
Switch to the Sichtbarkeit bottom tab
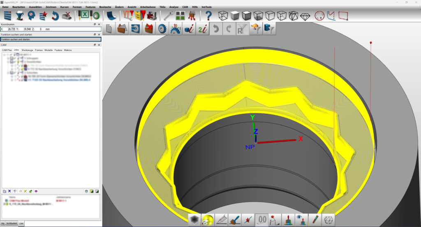12,223
